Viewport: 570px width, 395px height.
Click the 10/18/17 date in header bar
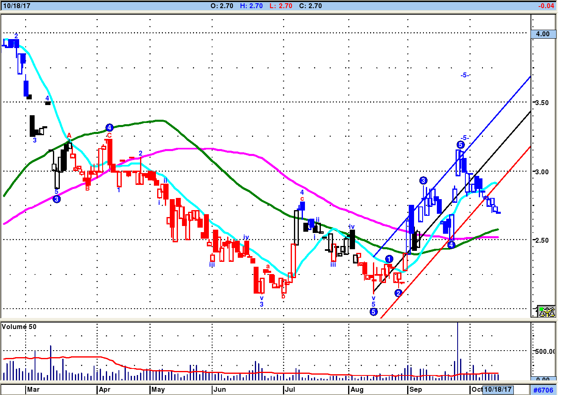pyautogui.click(x=17, y=6)
